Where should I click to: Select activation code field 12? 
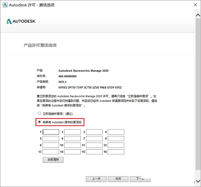tap(116, 145)
